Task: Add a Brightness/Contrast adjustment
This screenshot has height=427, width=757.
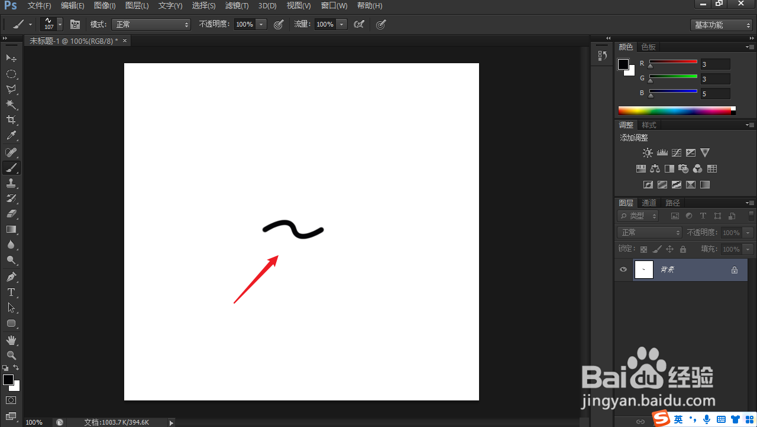Action: point(648,153)
